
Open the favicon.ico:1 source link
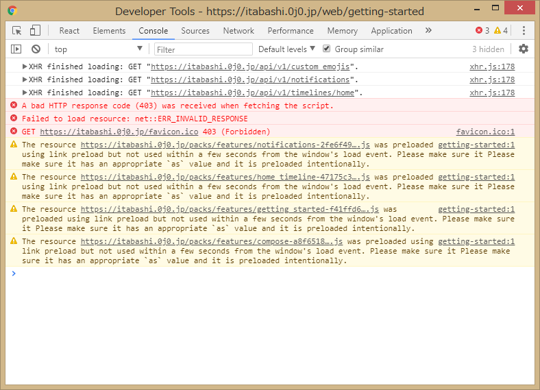[485, 132]
